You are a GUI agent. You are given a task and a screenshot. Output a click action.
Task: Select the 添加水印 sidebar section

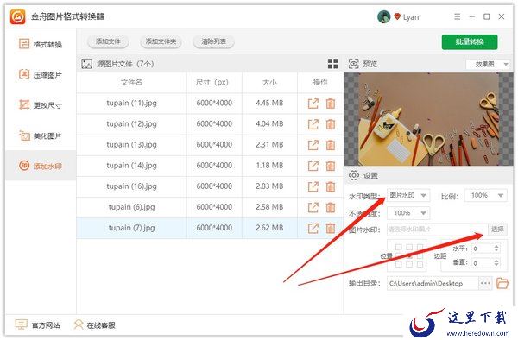(41, 166)
